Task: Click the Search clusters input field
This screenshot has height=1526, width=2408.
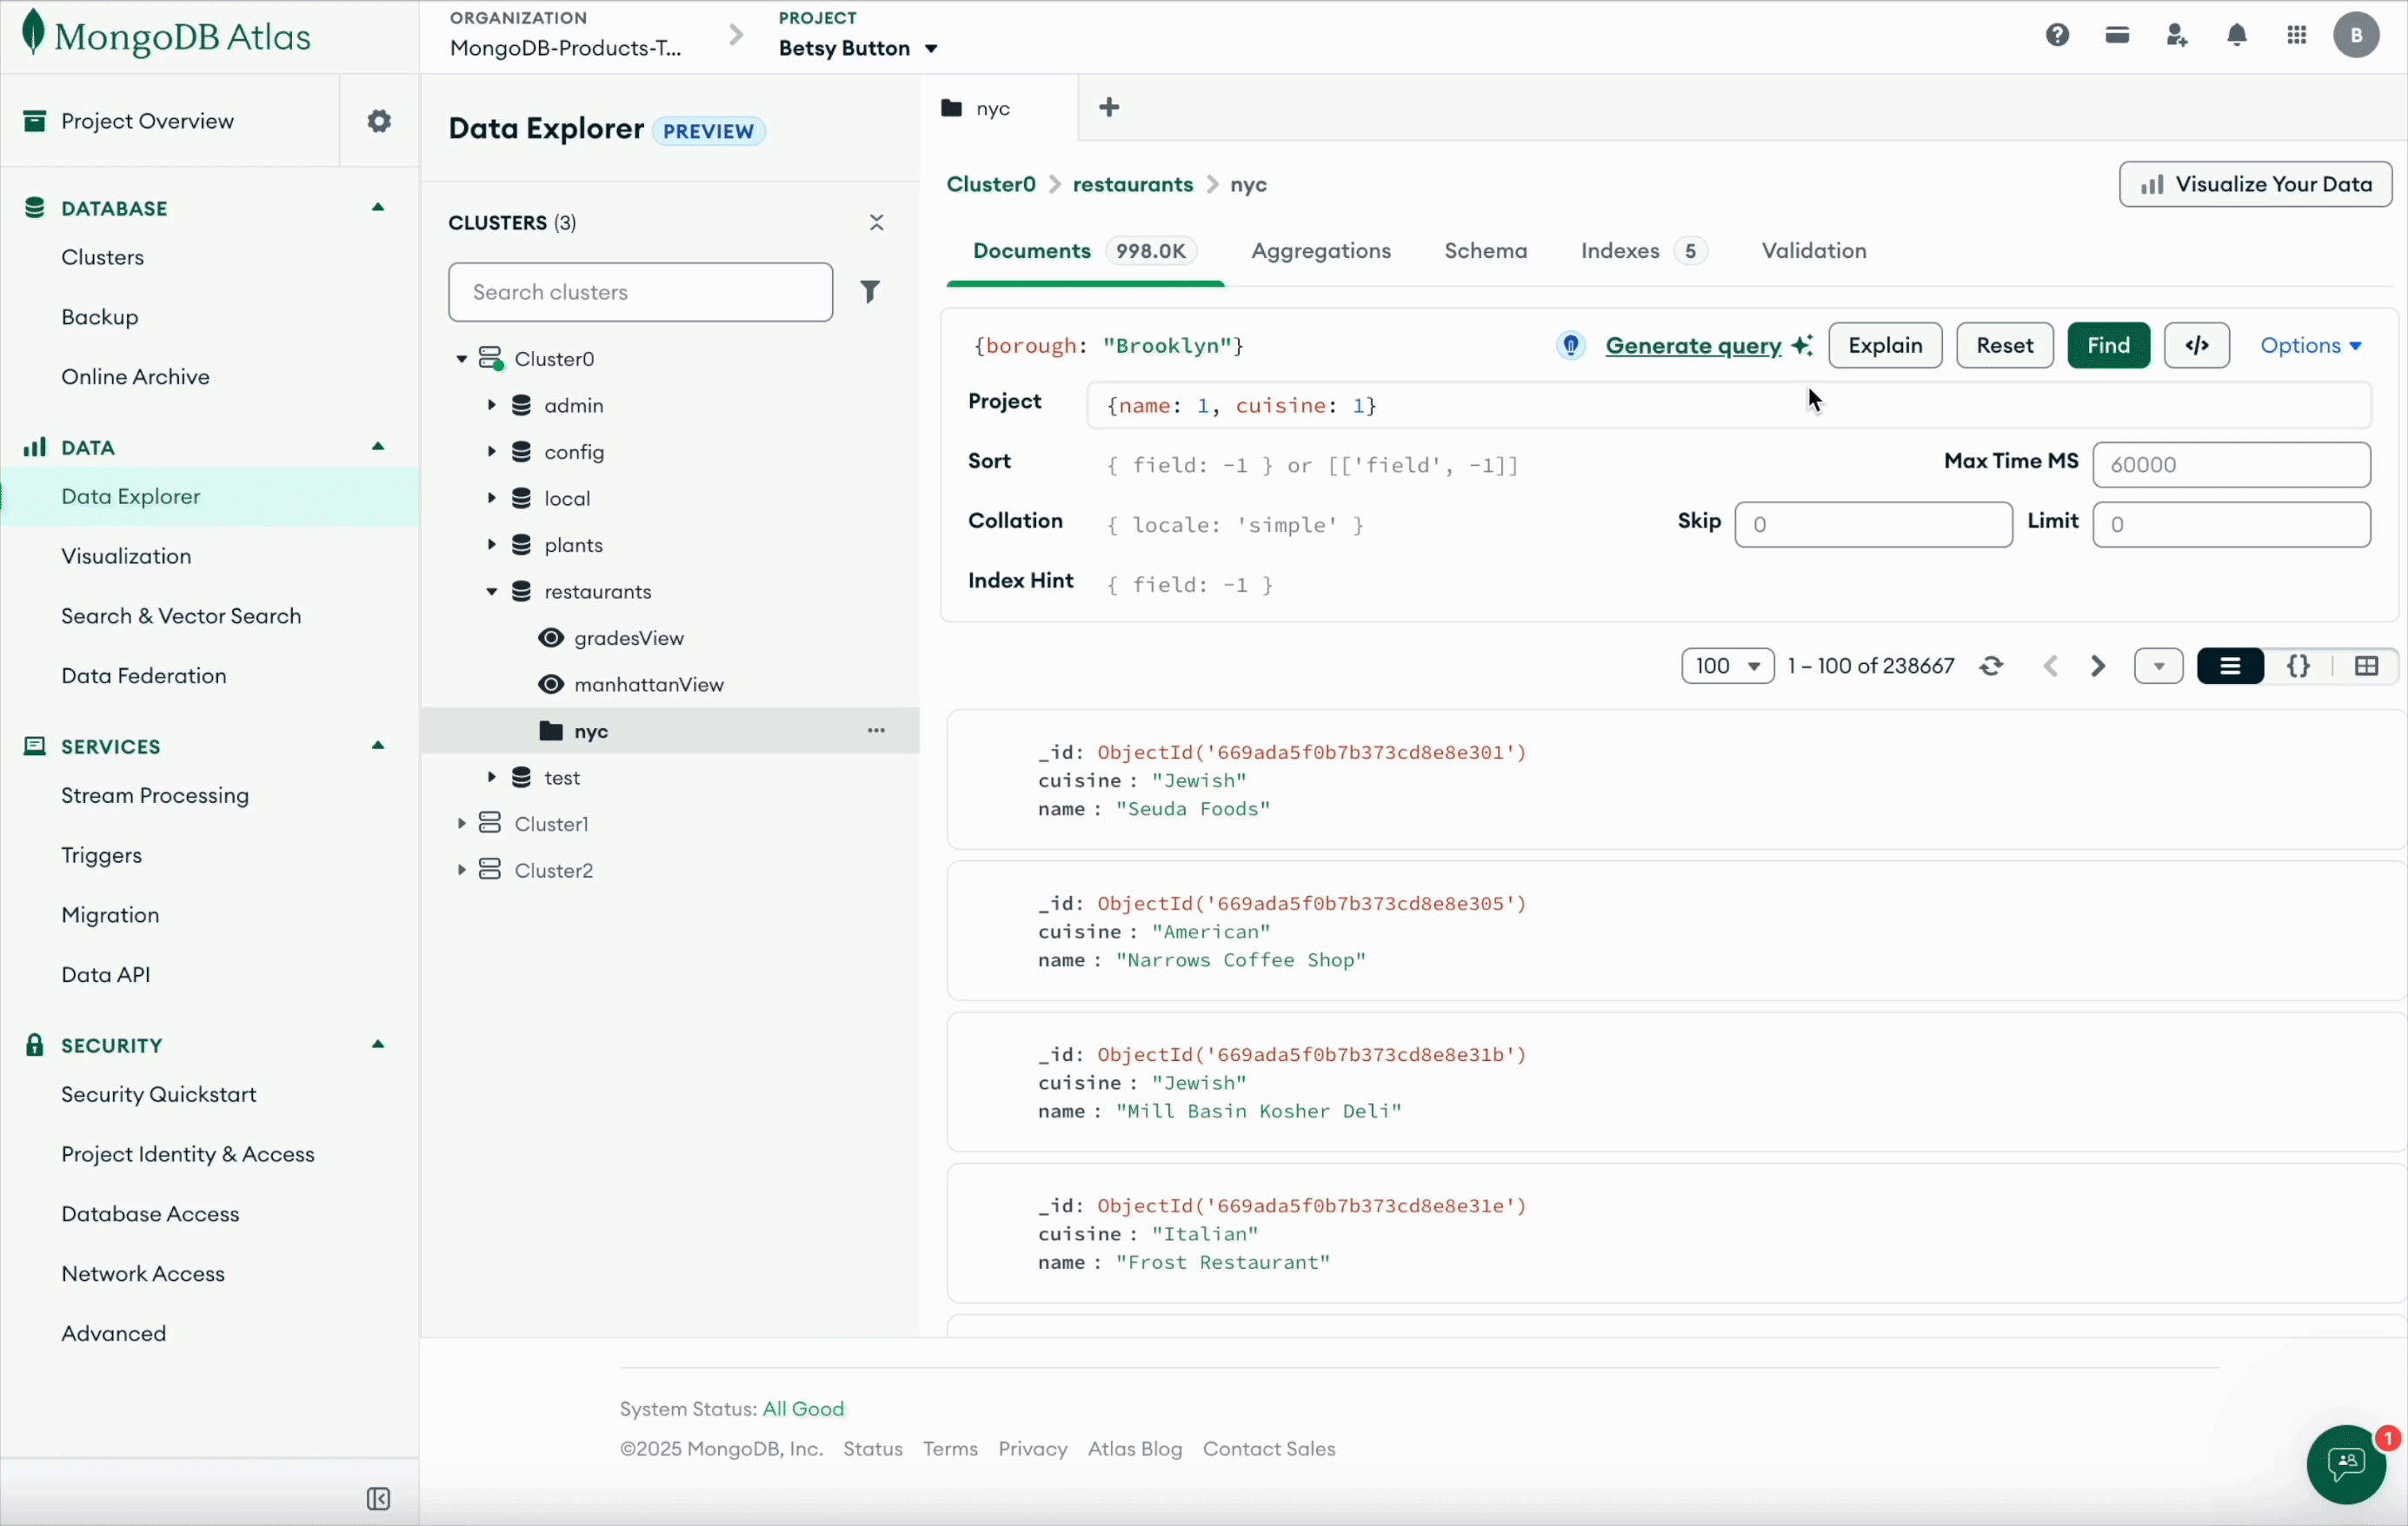Action: [640, 291]
